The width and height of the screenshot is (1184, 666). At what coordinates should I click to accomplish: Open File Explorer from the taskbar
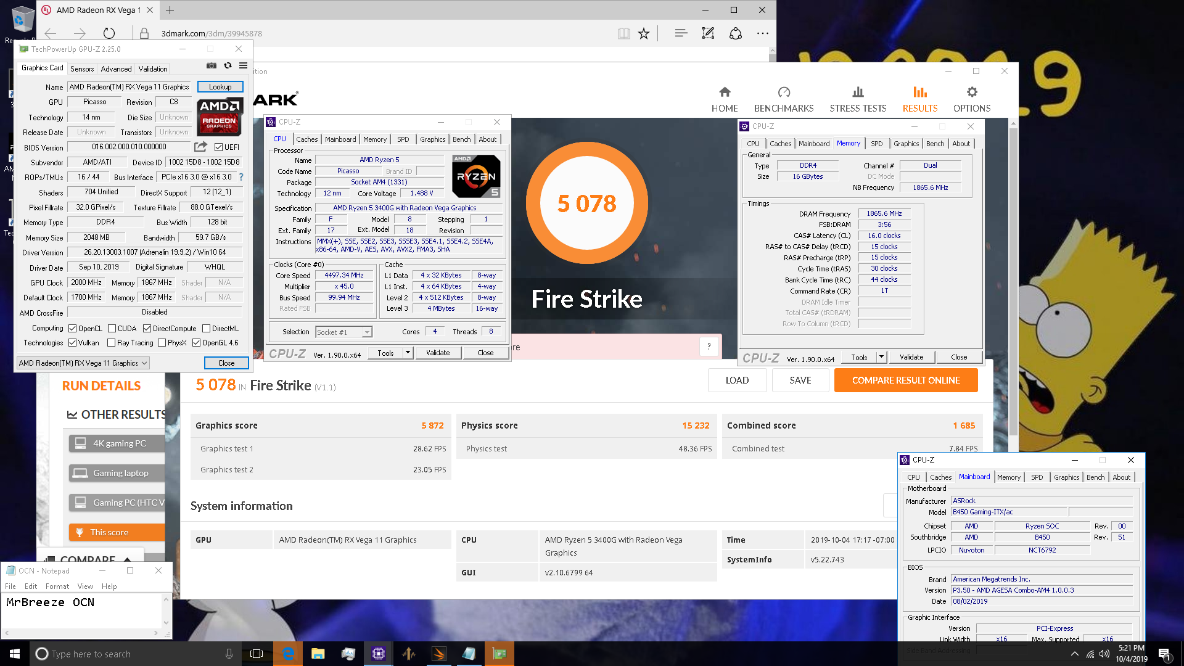point(318,654)
